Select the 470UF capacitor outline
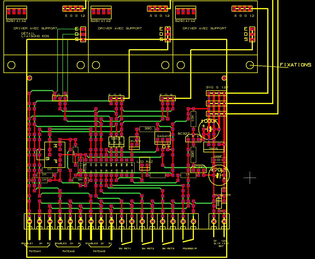The image size is (315, 259). coord(219,176)
